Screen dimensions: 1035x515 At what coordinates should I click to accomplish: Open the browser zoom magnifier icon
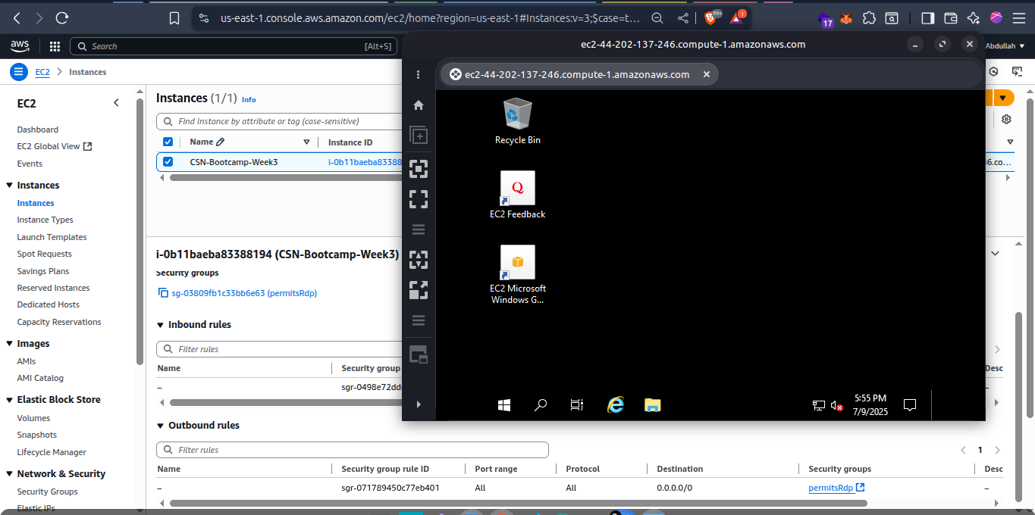(657, 17)
